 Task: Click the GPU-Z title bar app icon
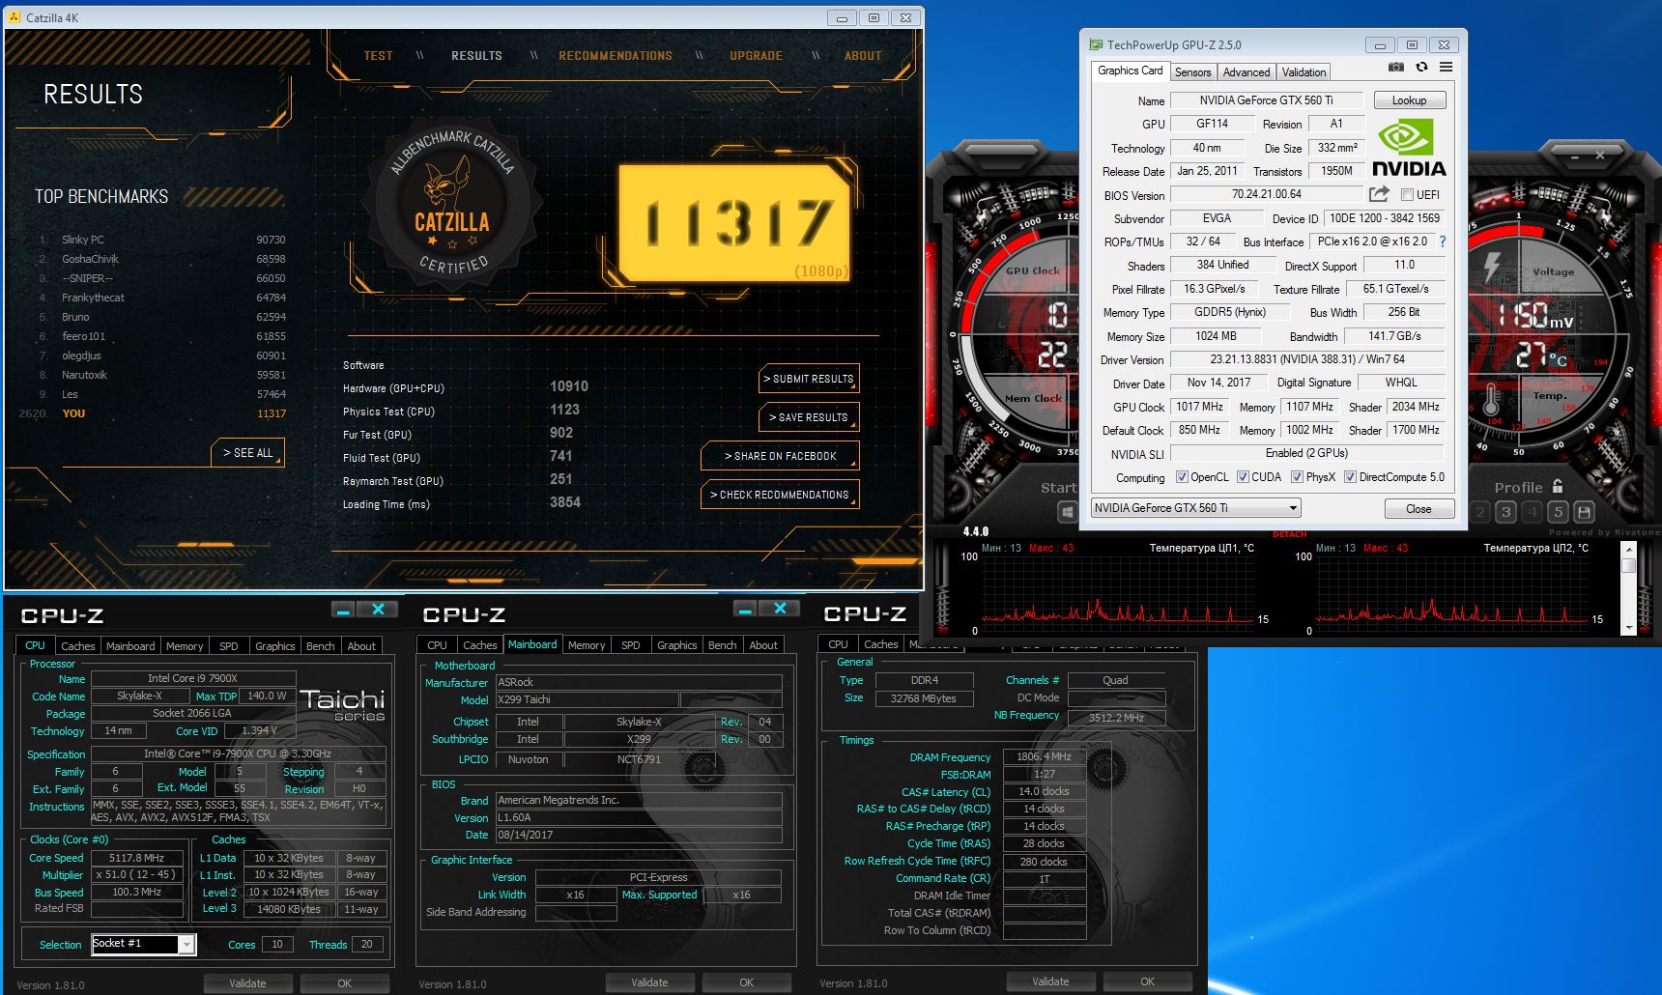1096,44
